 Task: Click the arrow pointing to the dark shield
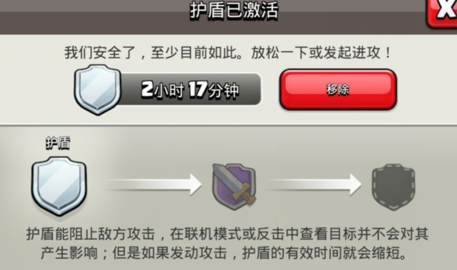[x=314, y=184]
